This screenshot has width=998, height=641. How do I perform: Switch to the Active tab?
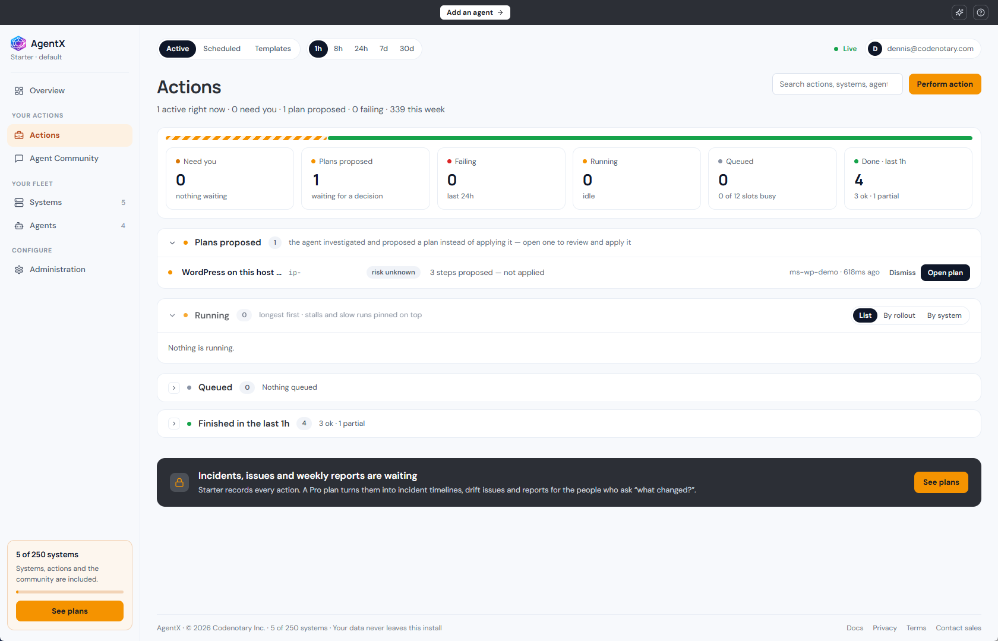pos(178,49)
